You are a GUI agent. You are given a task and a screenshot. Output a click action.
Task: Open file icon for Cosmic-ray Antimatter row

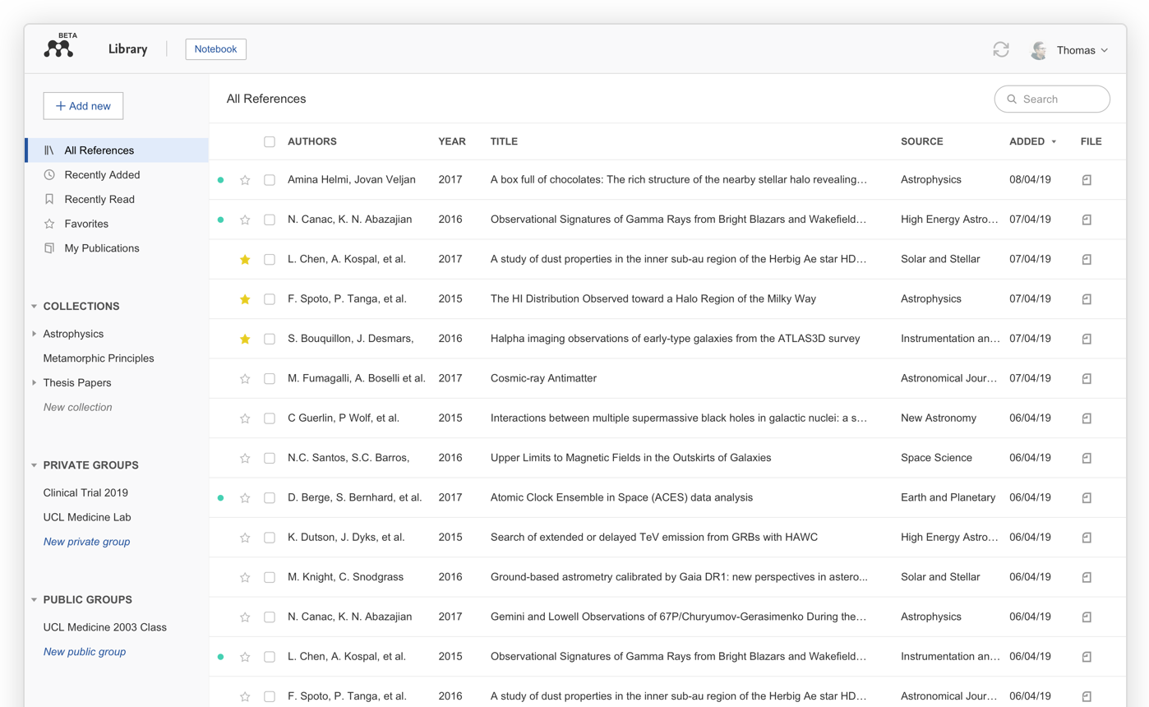click(x=1087, y=378)
